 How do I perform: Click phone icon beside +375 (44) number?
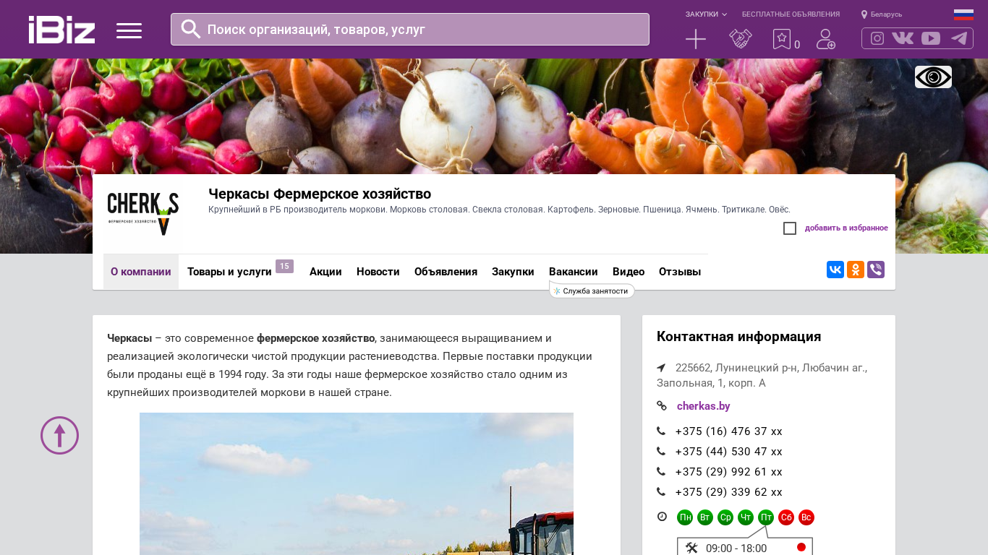(x=661, y=452)
